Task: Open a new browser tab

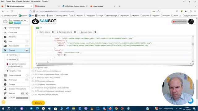Action: pos(119,6)
